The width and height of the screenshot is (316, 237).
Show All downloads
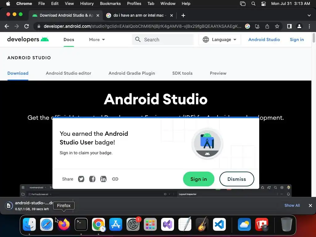click(x=292, y=205)
